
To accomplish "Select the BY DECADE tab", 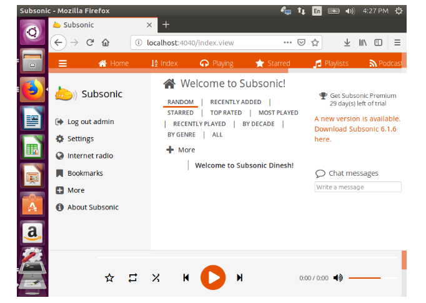I will (x=259, y=124).
